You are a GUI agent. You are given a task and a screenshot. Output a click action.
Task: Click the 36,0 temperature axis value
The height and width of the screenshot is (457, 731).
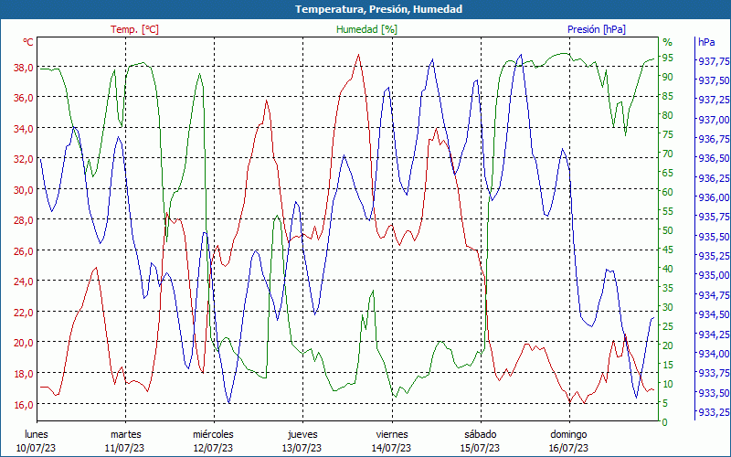coord(24,98)
